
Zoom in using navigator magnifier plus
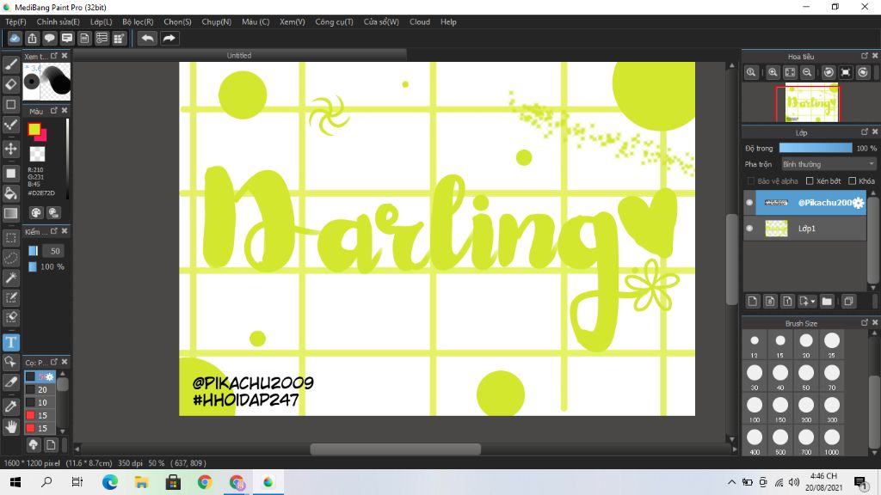[773, 72]
